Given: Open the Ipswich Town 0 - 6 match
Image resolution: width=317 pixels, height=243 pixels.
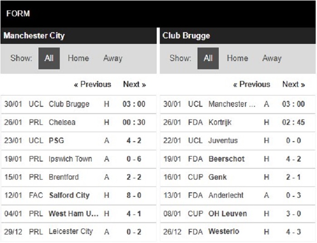Looking at the screenshot, I should pyautogui.click(x=78, y=159).
